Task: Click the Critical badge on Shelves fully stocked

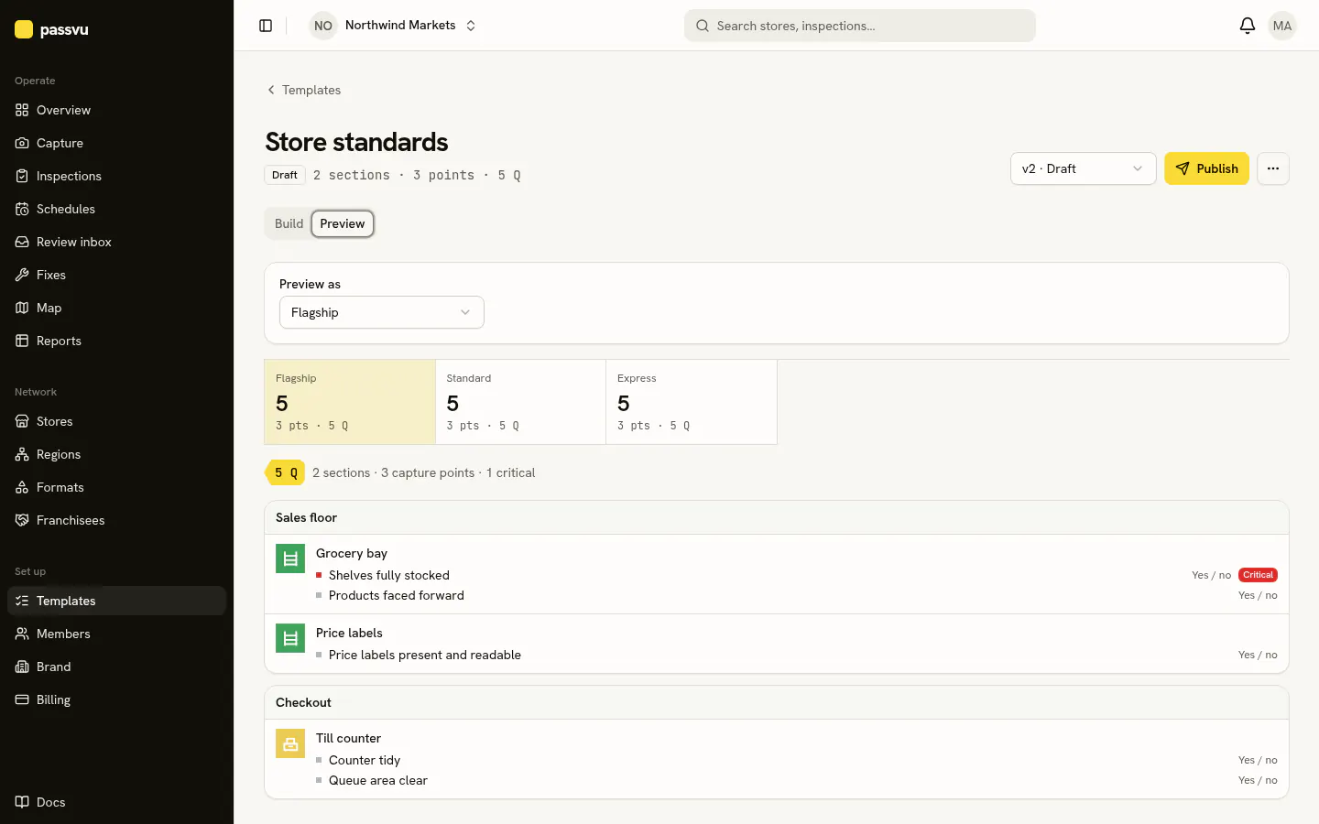Action: point(1258,575)
